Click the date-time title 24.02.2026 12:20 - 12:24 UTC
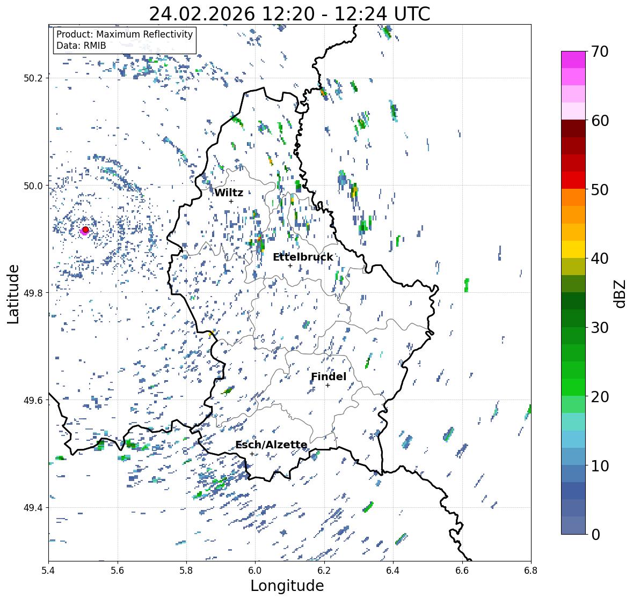This screenshot has height=599, width=633. pyautogui.click(x=289, y=14)
